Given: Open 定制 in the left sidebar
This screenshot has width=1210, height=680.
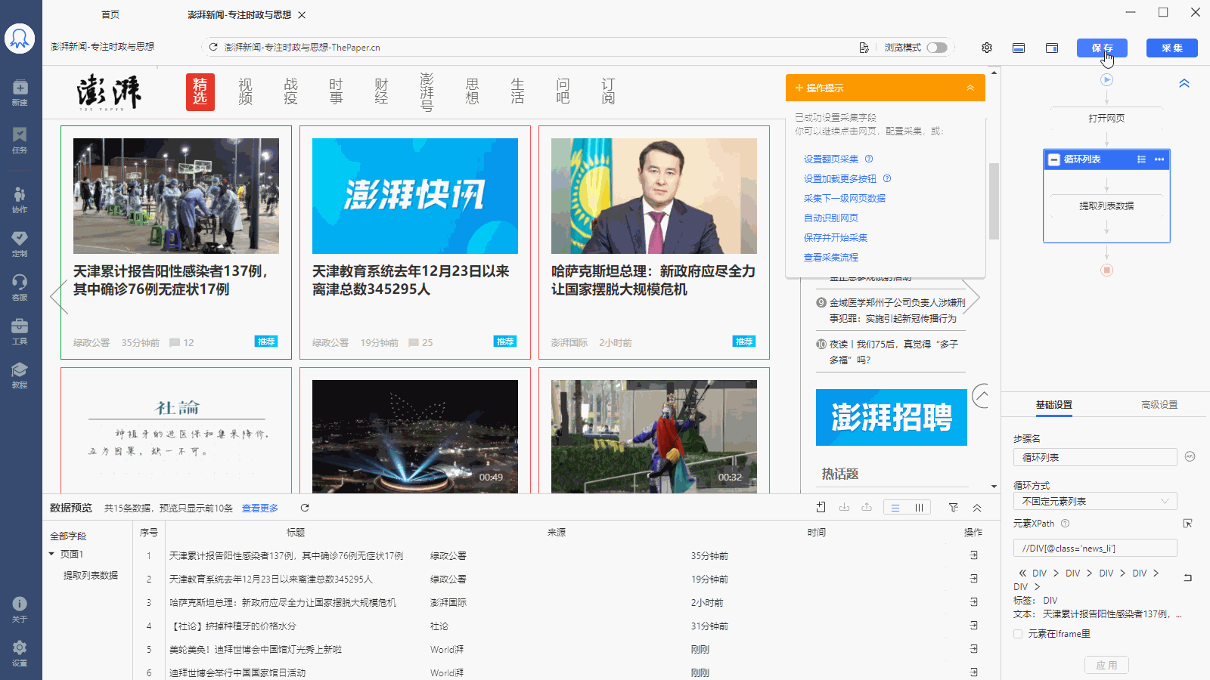Looking at the screenshot, I should coord(20,243).
